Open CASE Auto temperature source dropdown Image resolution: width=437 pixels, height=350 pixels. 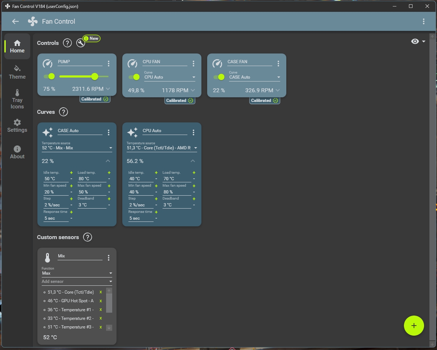pyautogui.click(x=77, y=148)
